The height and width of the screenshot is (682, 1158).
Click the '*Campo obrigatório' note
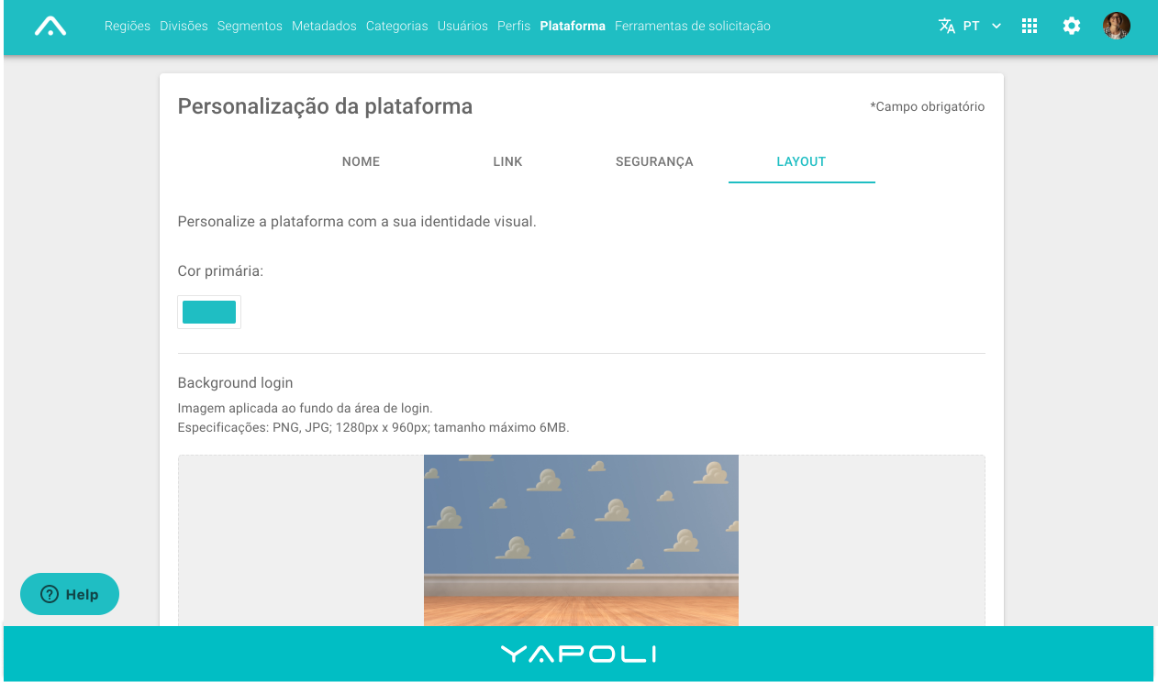928,106
